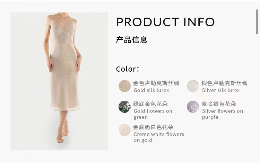
Task: Click the Gold flowers on green text
Action: tap(153, 114)
